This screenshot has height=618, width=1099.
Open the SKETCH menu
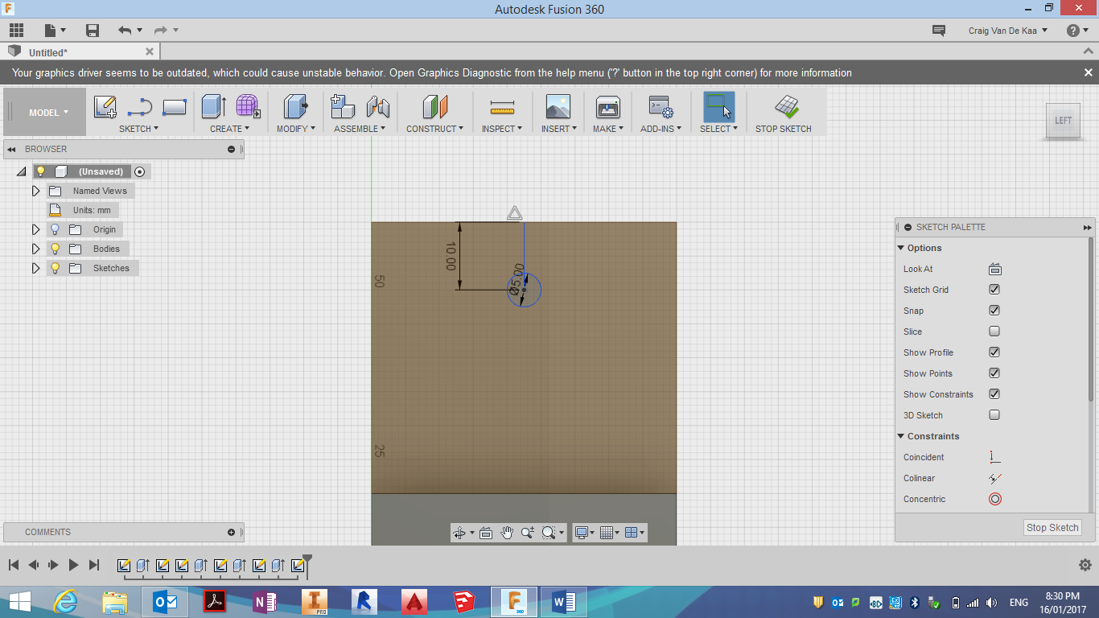click(x=138, y=129)
